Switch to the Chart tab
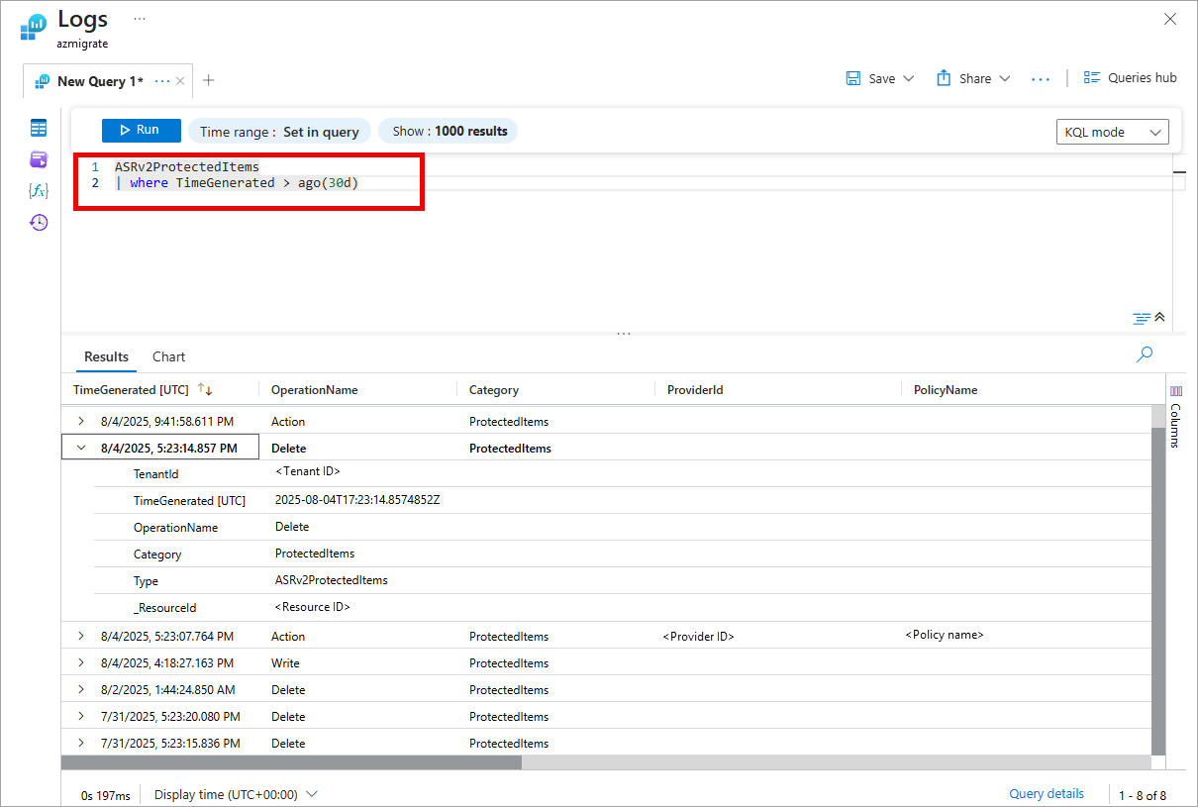The image size is (1198, 807). [x=168, y=356]
